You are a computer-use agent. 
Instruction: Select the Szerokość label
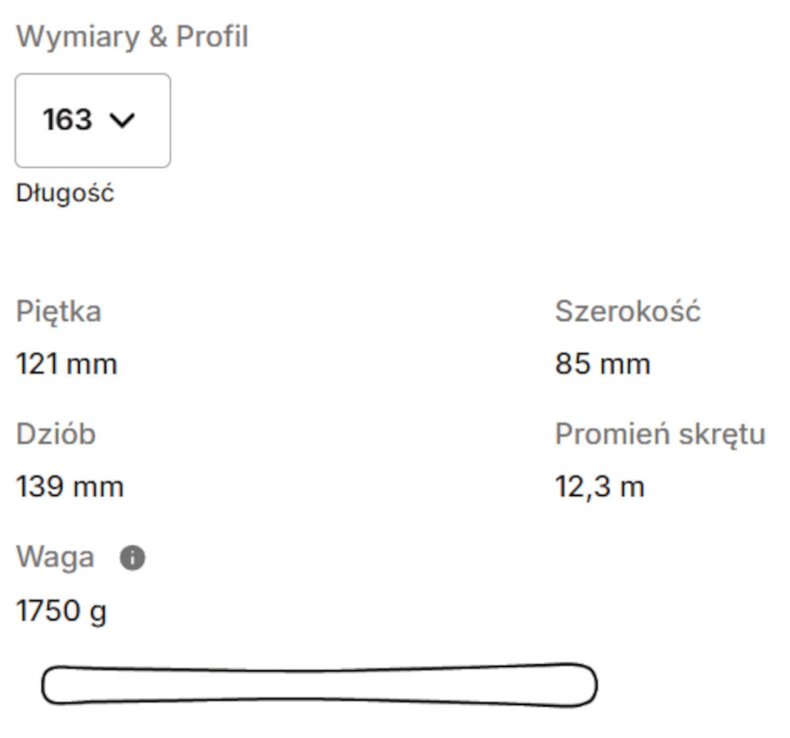[x=627, y=312]
